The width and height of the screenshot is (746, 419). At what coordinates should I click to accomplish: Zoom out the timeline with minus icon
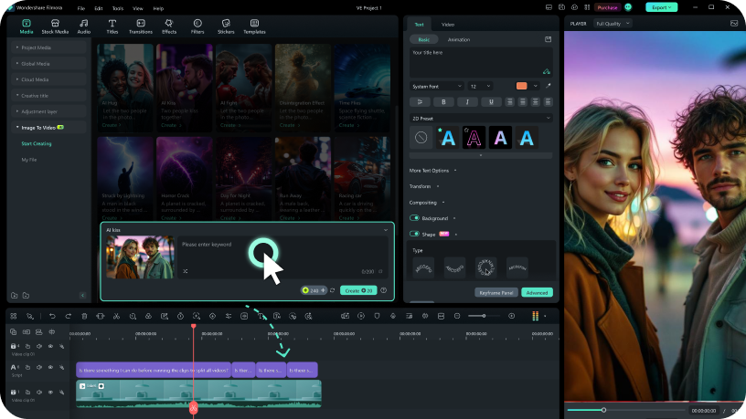click(x=457, y=317)
